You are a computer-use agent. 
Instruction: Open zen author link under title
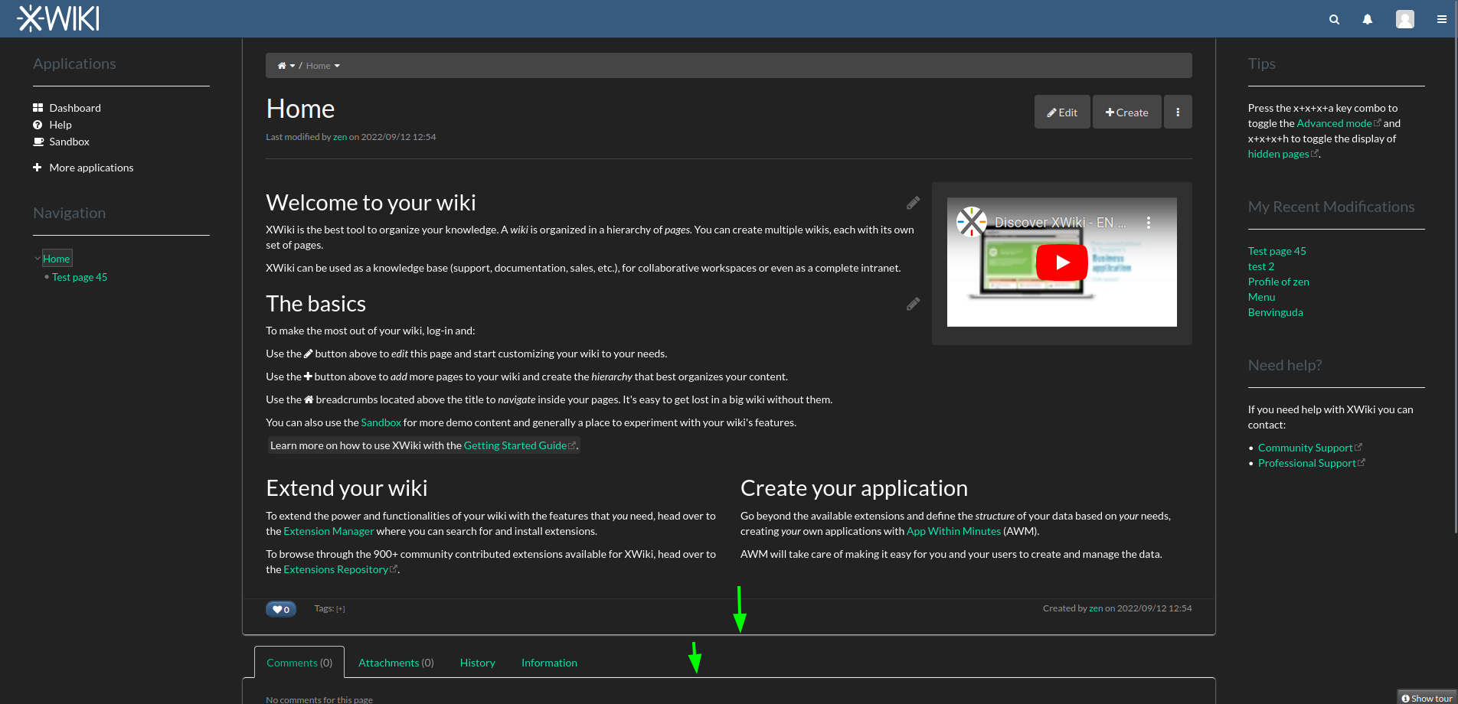pyautogui.click(x=340, y=137)
